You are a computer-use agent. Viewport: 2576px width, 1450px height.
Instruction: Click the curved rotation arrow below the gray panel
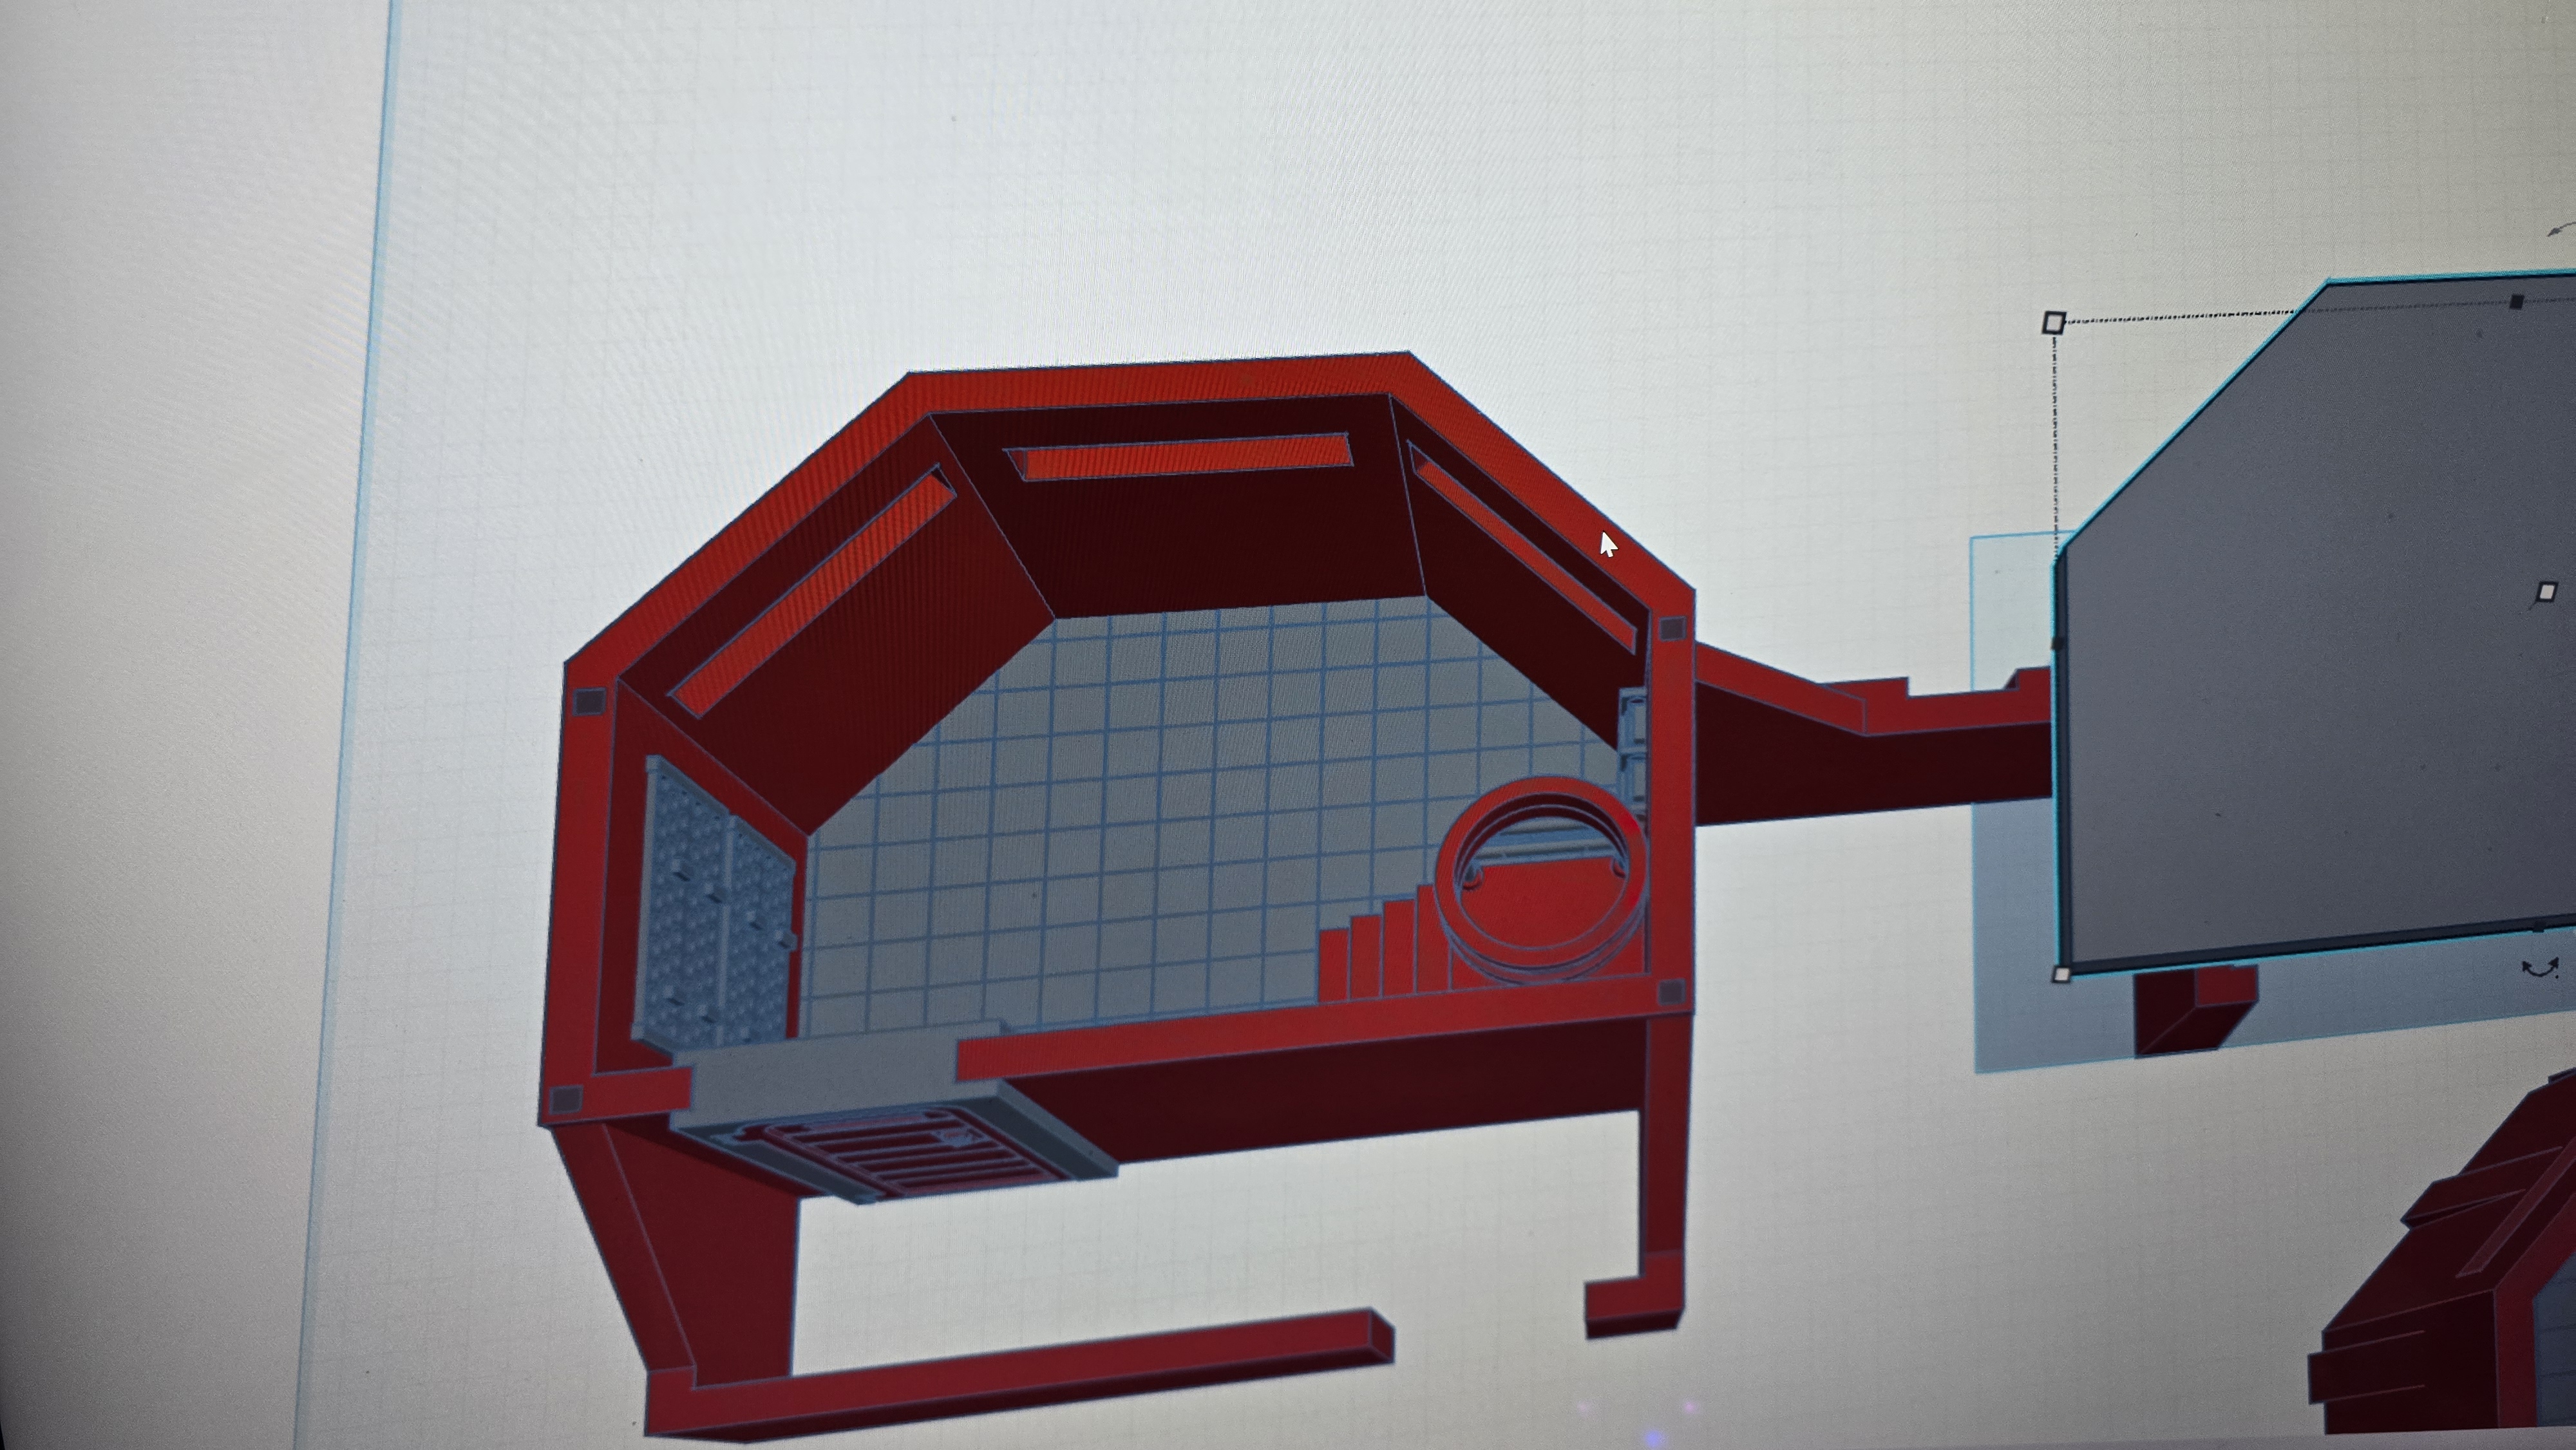pyautogui.click(x=2541, y=968)
